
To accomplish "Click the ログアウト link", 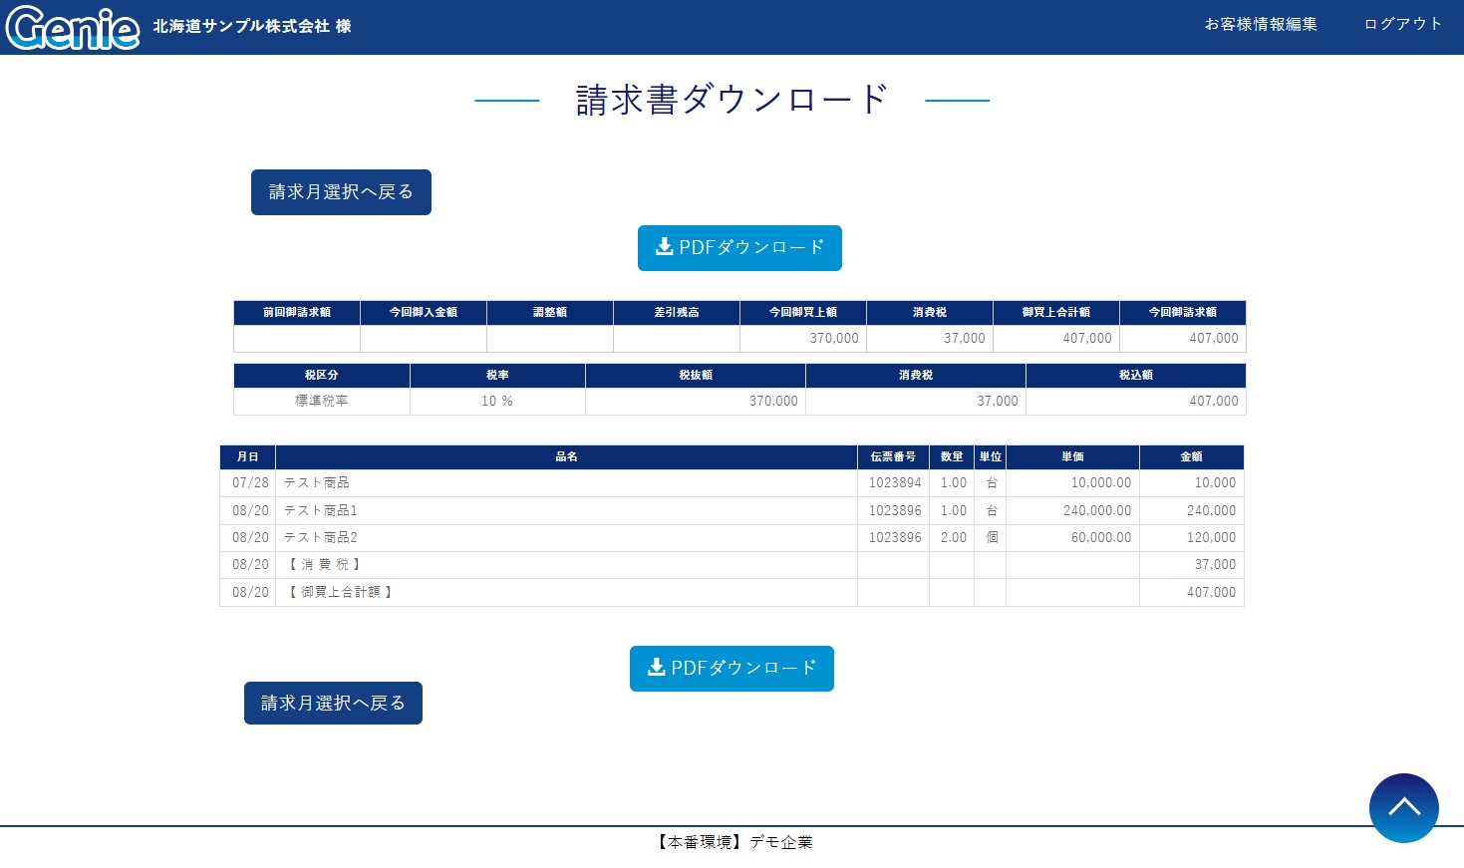I will coord(1403,24).
